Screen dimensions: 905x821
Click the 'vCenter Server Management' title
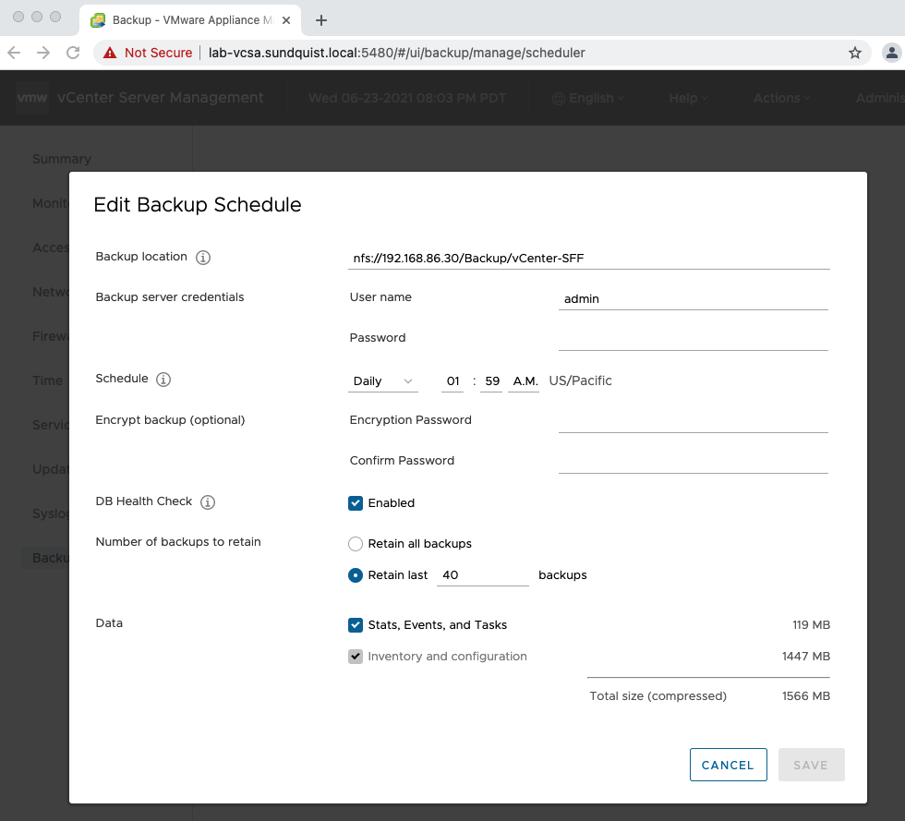(161, 98)
